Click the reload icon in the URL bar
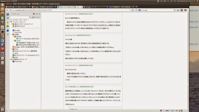The image size is (199, 112). [136, 10]
